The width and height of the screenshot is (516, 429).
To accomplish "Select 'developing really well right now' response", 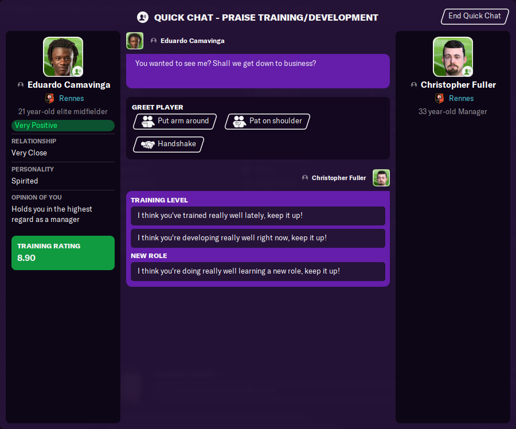I will pos(258,238).
